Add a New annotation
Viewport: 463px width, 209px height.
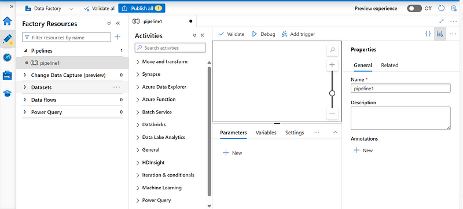363,151
